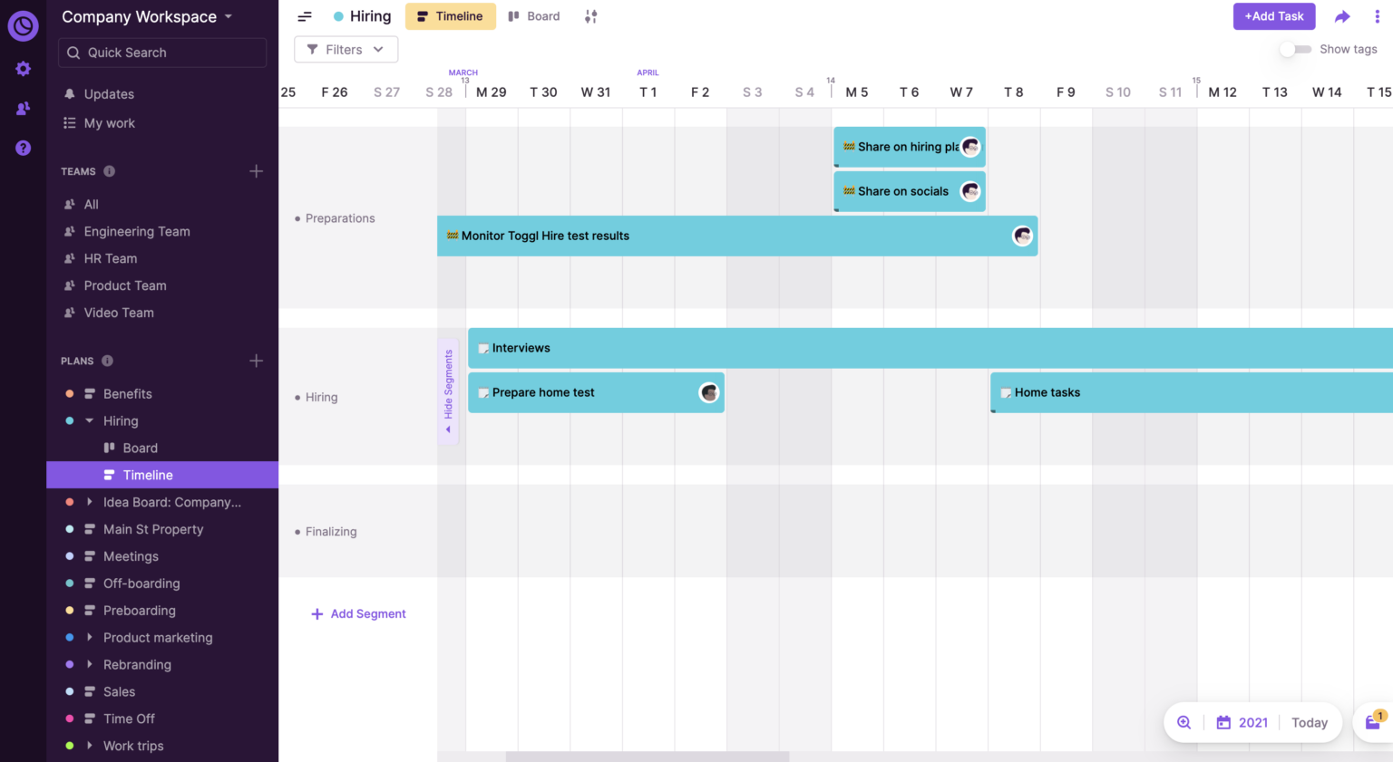Open the Filters dropdown
This screenshot has width=1393, height=762.
point(346,49)
